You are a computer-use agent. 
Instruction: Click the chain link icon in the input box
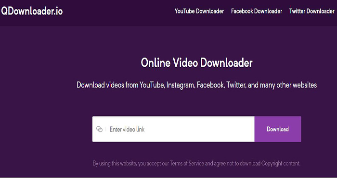click(x=99, y=129)
